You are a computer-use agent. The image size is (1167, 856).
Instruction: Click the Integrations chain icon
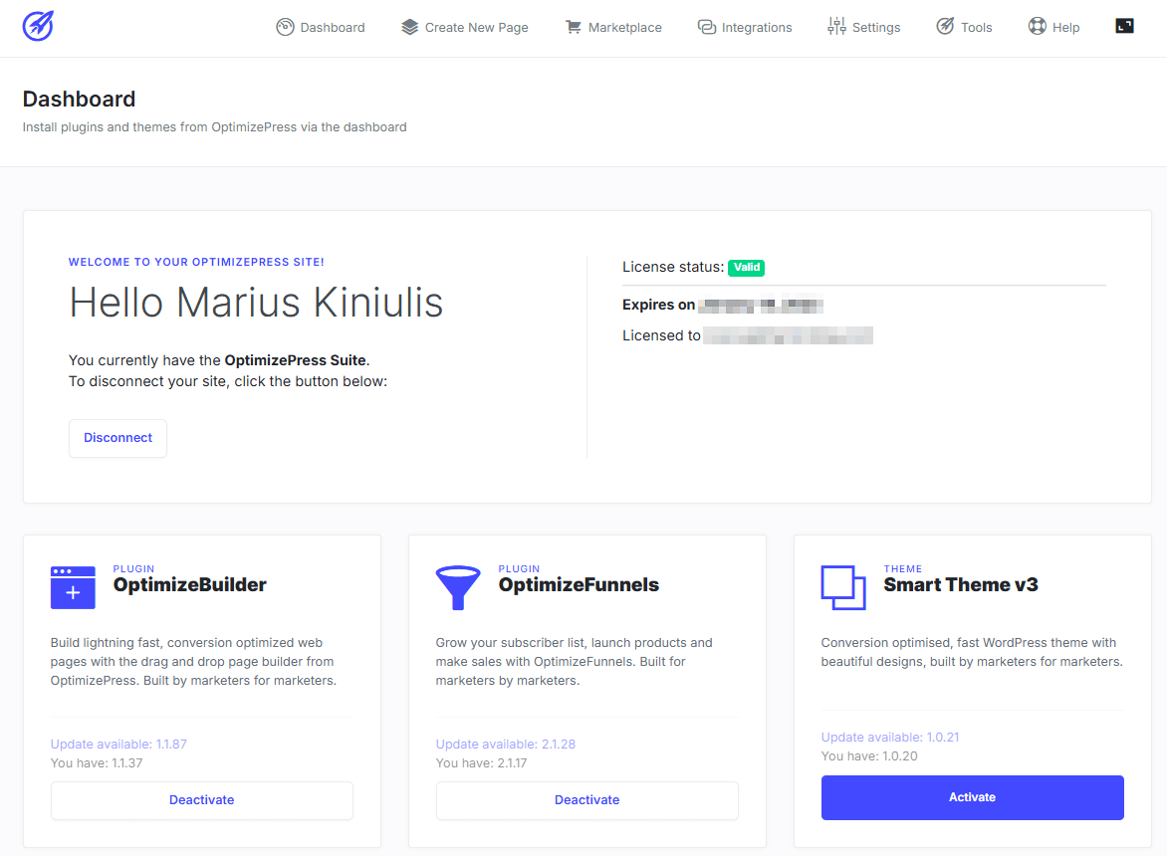pyautogui.click(x=706, y=27)
